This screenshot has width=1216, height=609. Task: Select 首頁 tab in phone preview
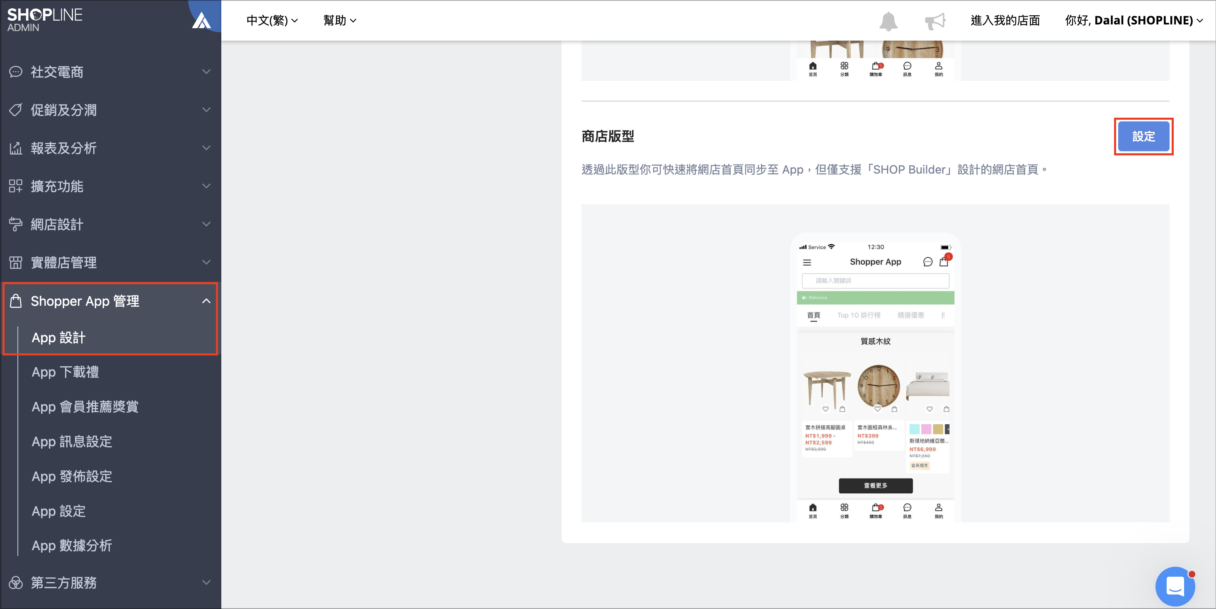pos(813,315)
